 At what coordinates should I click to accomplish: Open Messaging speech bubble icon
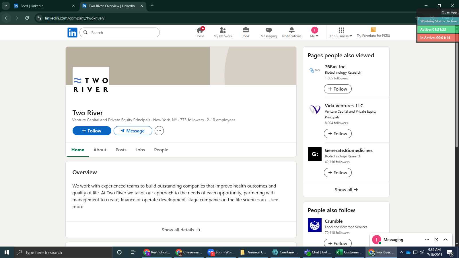269,32
